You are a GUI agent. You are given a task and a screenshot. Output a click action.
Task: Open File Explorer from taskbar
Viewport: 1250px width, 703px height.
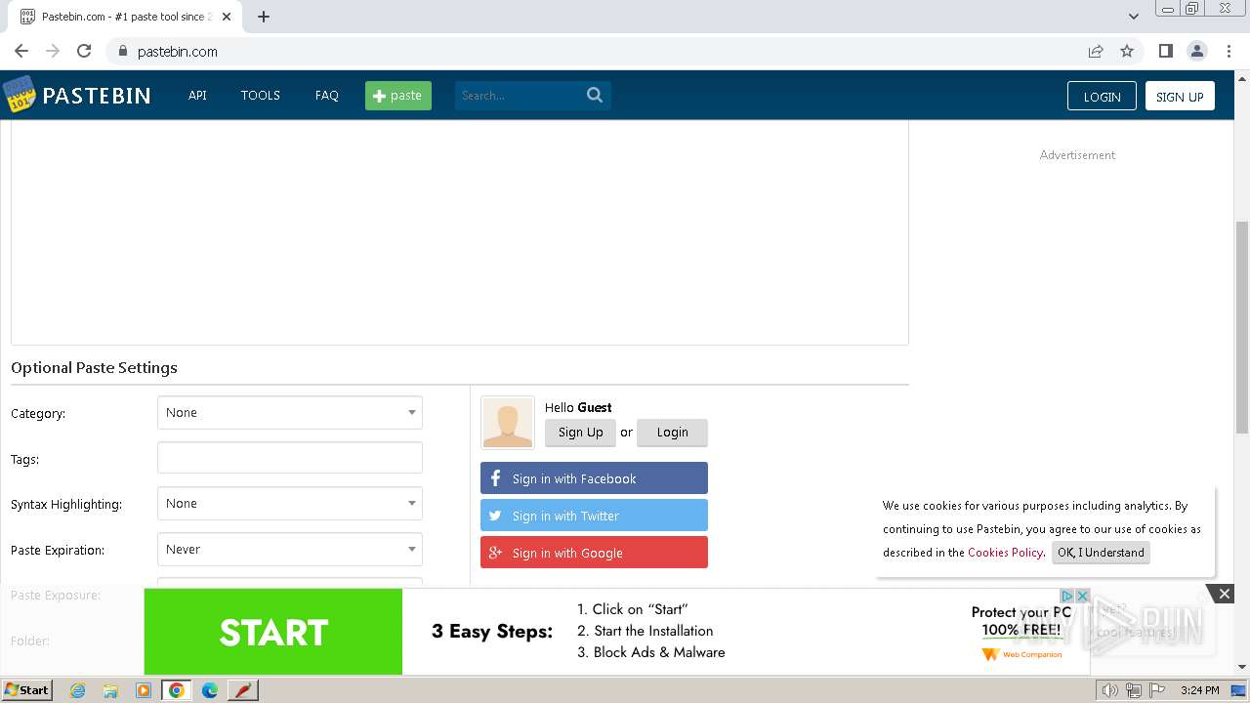point(110,690)
